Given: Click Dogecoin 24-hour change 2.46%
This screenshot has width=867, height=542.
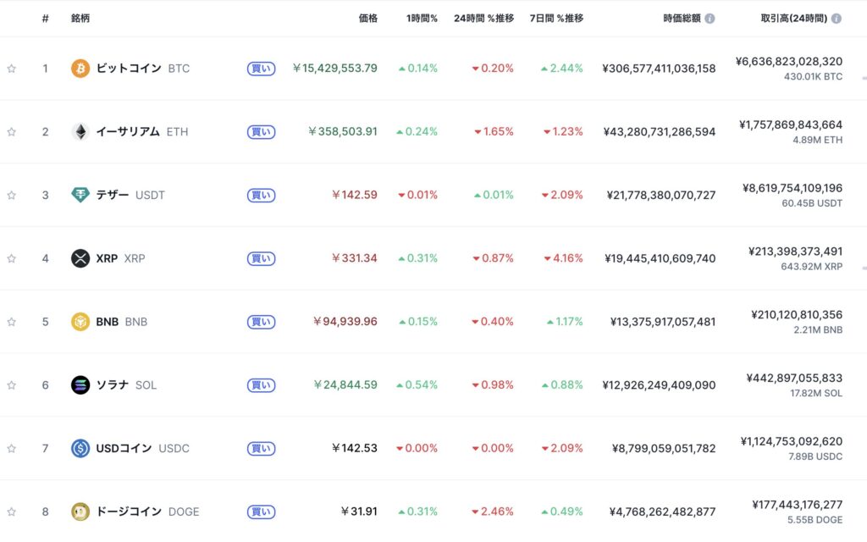Looking at the screenshot, I should [x=493, y=512].
